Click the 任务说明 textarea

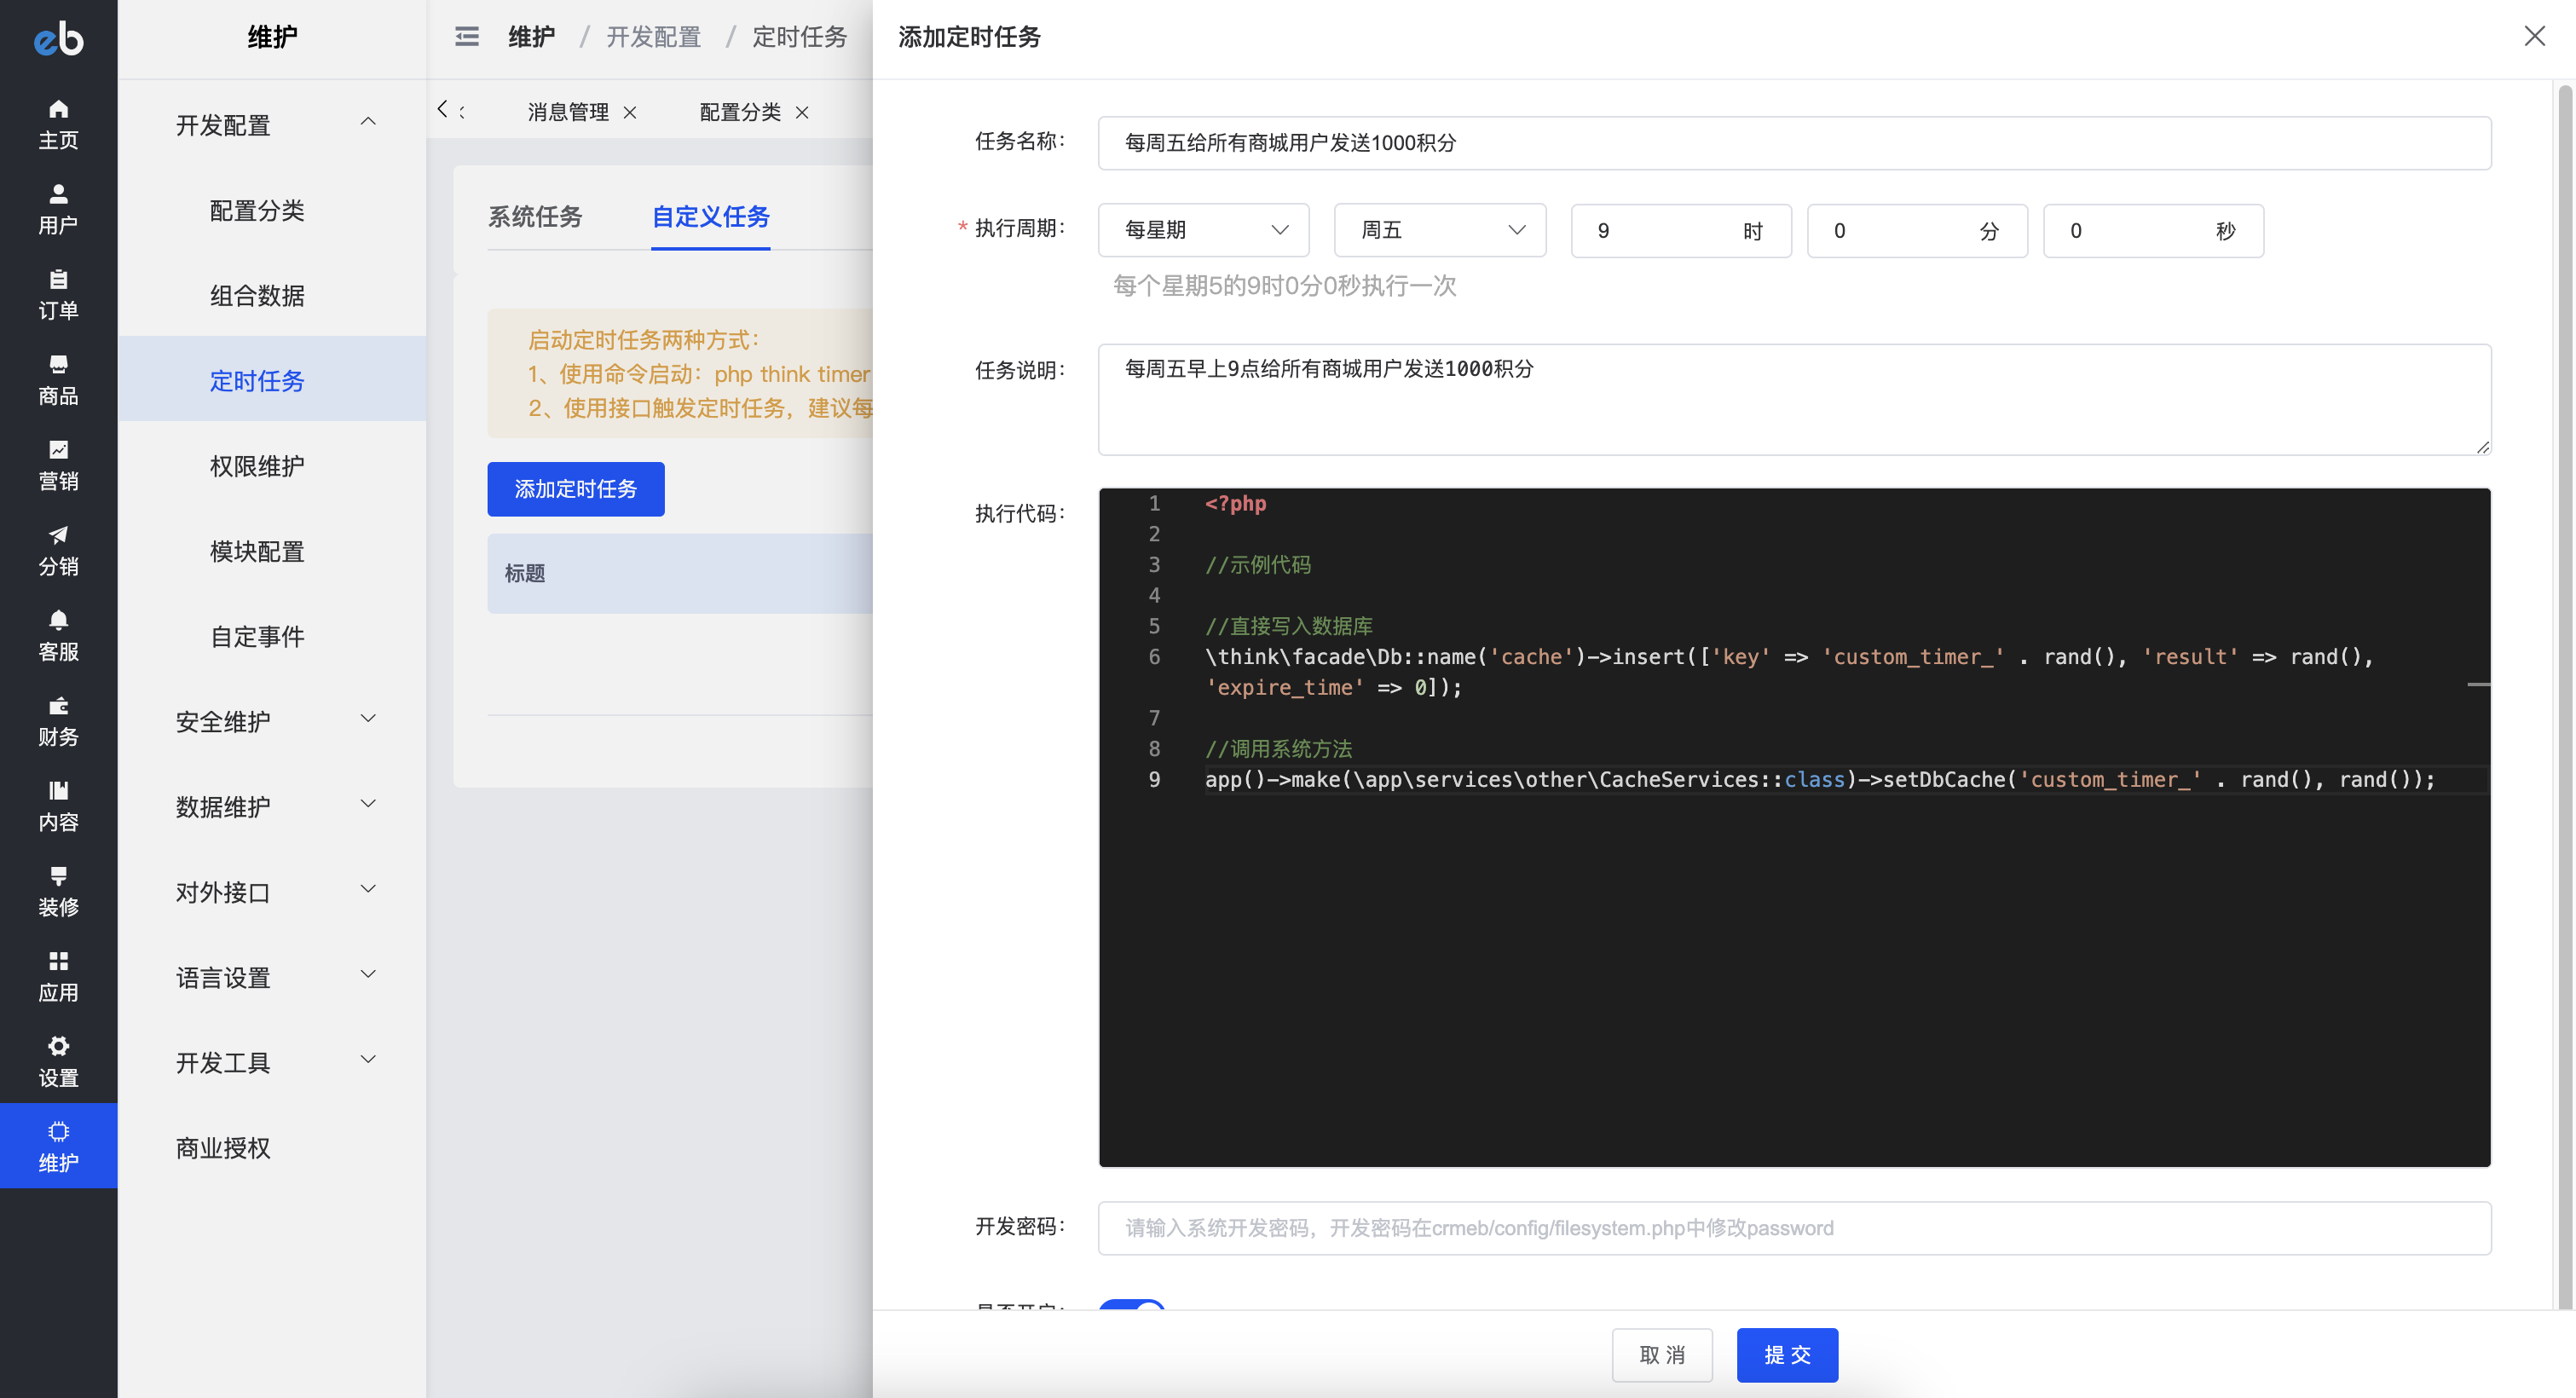[x=1794, y=399]
